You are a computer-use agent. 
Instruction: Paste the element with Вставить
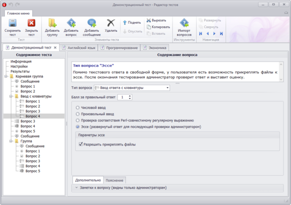(x=156, y=34)
